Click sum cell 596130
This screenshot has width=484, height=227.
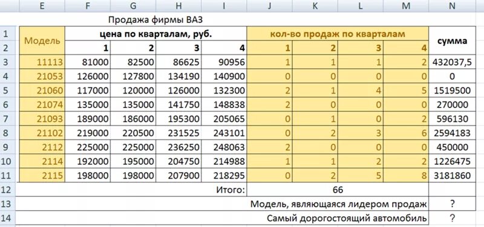coord(452,119)
